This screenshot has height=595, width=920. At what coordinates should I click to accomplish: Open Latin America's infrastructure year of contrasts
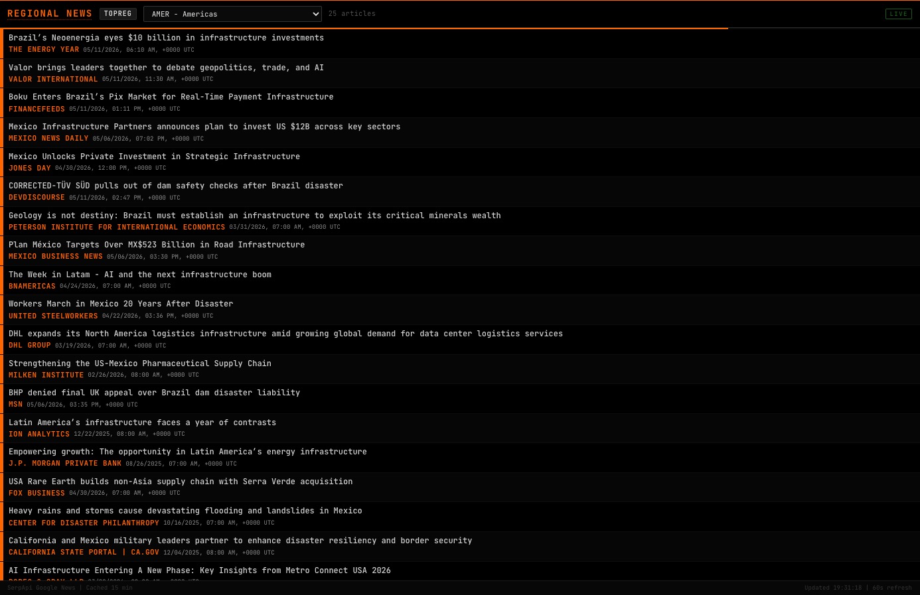142,423
